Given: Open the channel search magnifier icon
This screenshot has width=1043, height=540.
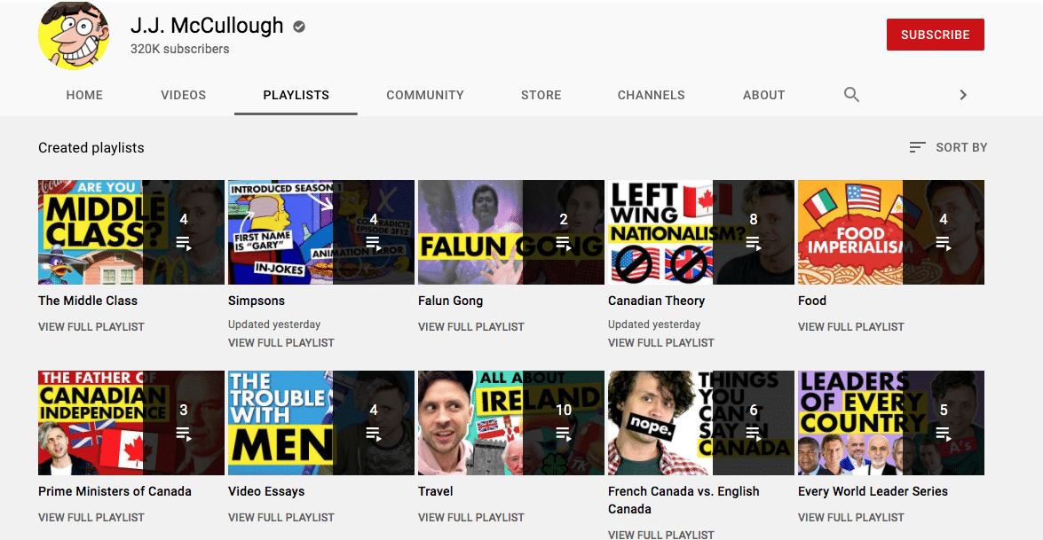Looking at the screenshot, I should (x=851, y=94).
